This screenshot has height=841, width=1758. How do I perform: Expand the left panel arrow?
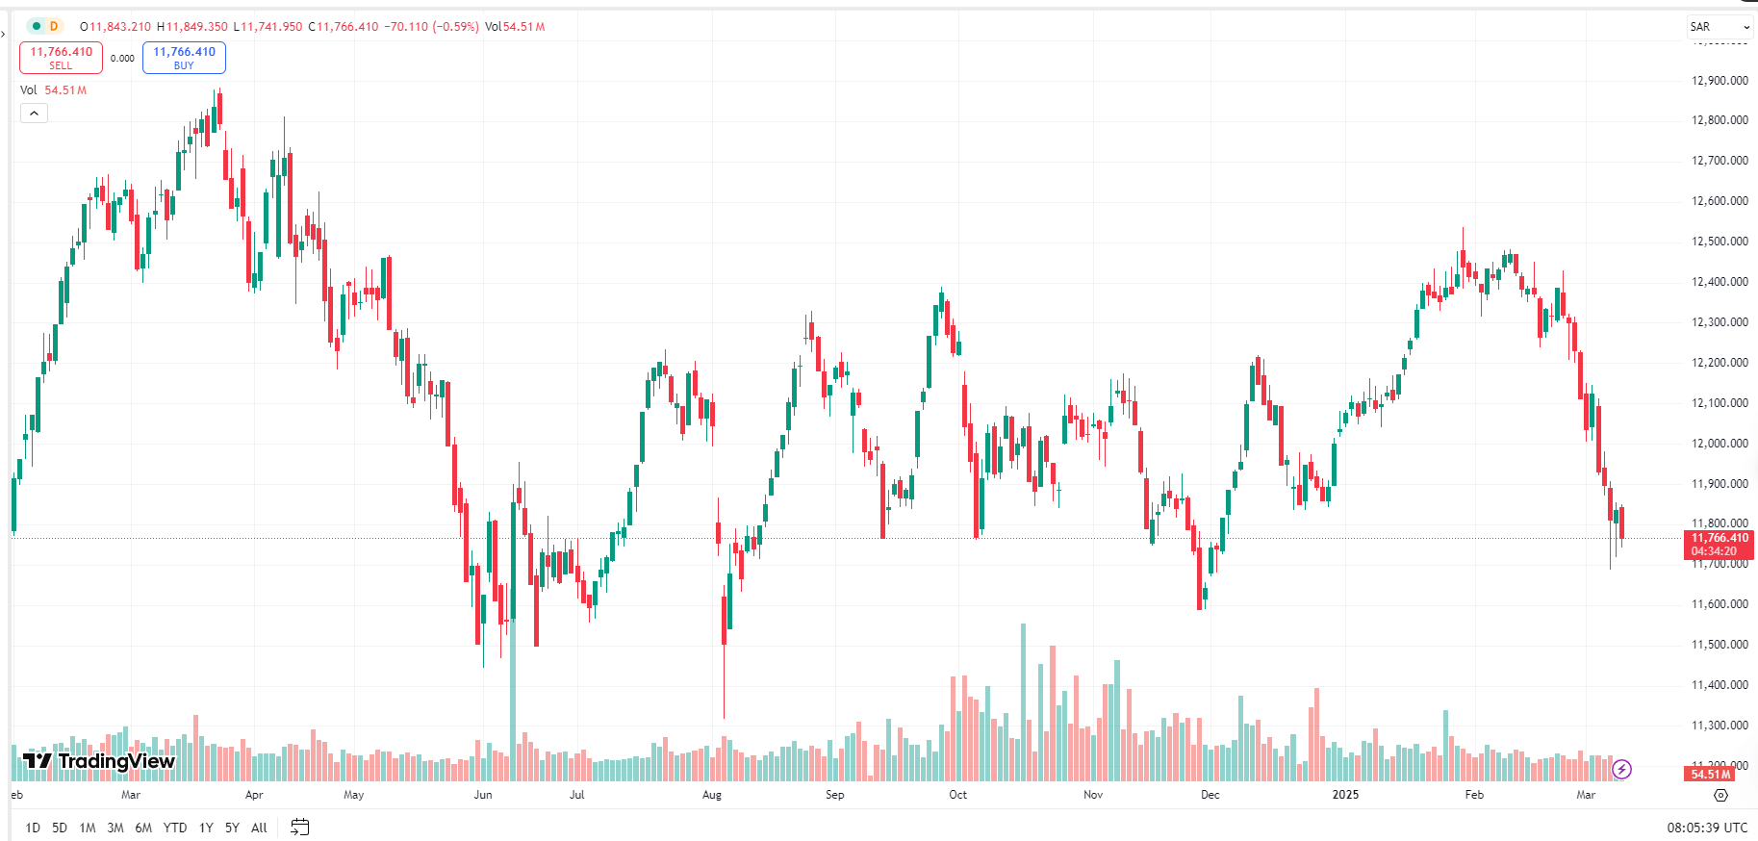coord(3,34)
